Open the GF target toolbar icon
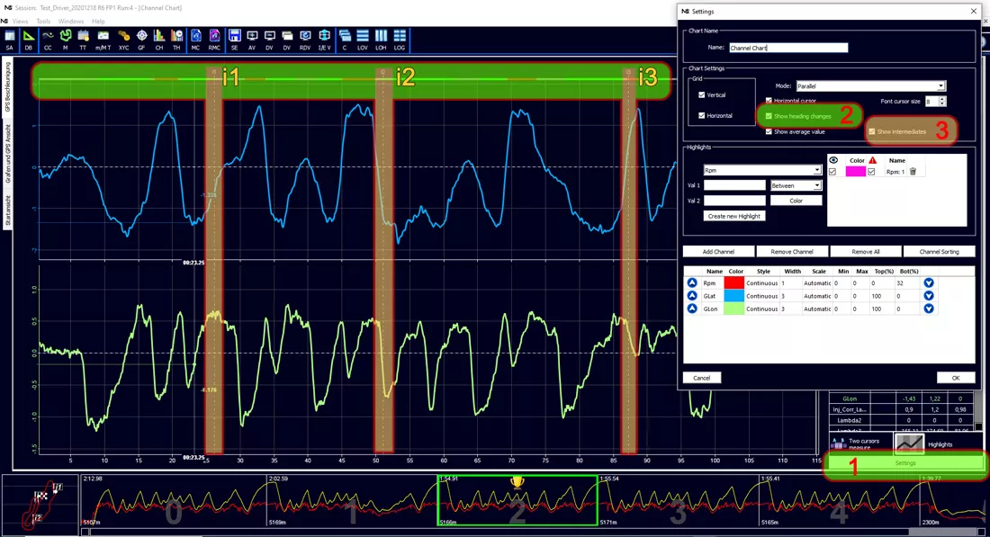The image size is (990, 537). coord(141,39)
